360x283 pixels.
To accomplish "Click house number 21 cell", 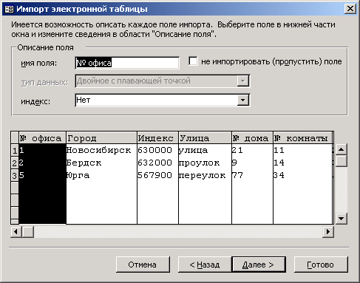I will click(x=252, y=150).
